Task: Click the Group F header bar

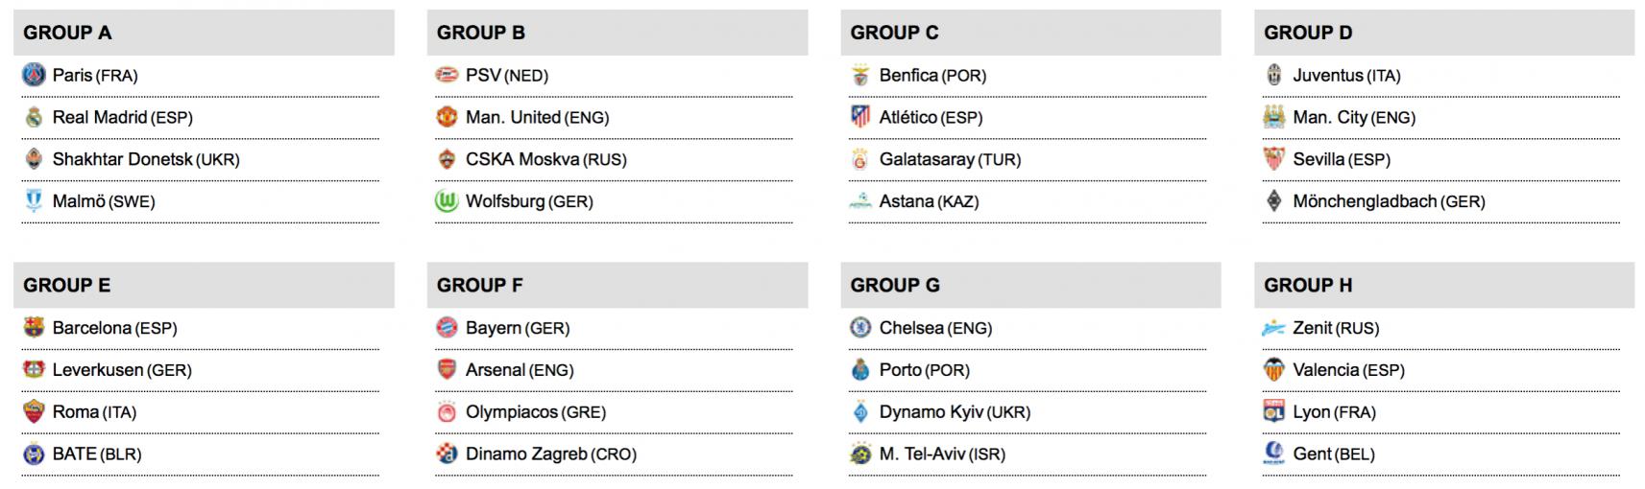Action: pyautogui.click(x=617, y=286)
